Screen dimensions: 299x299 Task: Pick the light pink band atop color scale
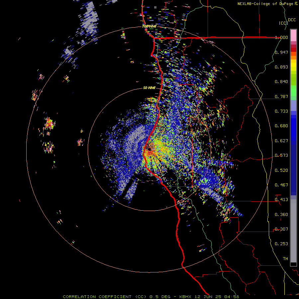point(293,35)
